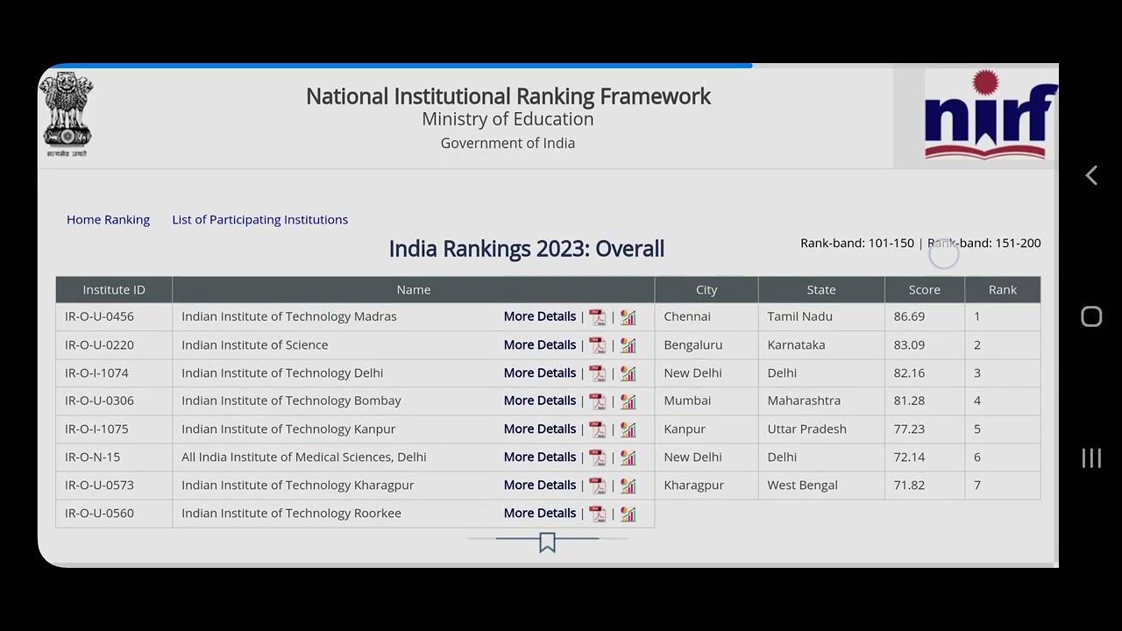The image size is (1122, 631).
Task: Open chart icon for IIT Delhi row
Action: [628, 373]
